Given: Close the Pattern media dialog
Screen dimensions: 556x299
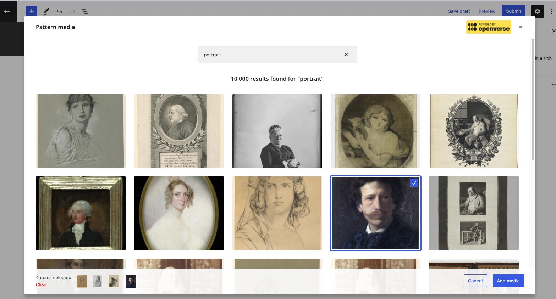Looking at the screenshot, I should click(x=521, y=27).
